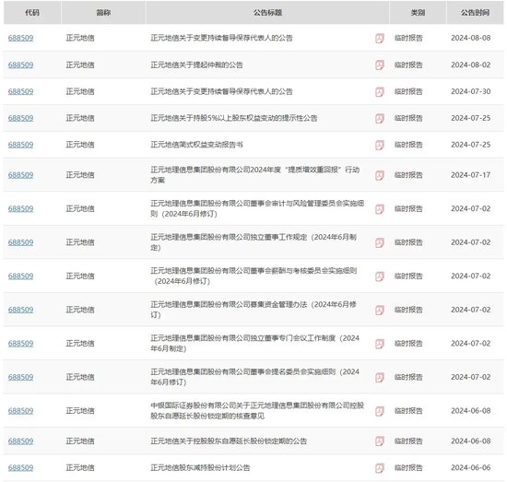
Task: Click code 688509 beside 独立董事工作规定
Action: [20, 242]
